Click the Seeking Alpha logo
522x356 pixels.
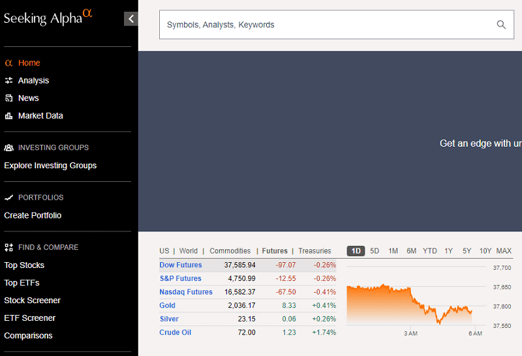click(x=48, y=18)
